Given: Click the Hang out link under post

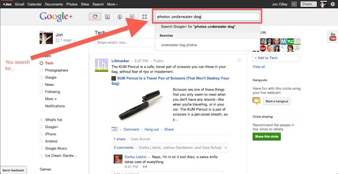Looking at the screenshot, I should [x=152, y=129].
